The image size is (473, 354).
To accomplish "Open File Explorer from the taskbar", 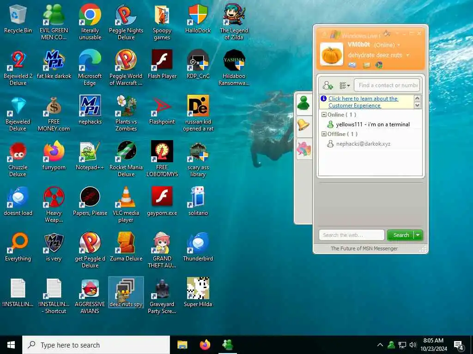I will [182, 345].
